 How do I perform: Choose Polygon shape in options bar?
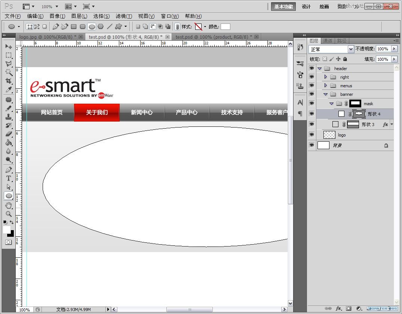tap(101, 26)
